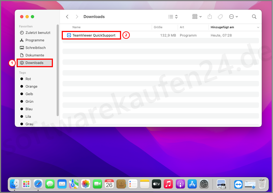
Task: Open Mail from the Dock
Action: coord(62,184)
